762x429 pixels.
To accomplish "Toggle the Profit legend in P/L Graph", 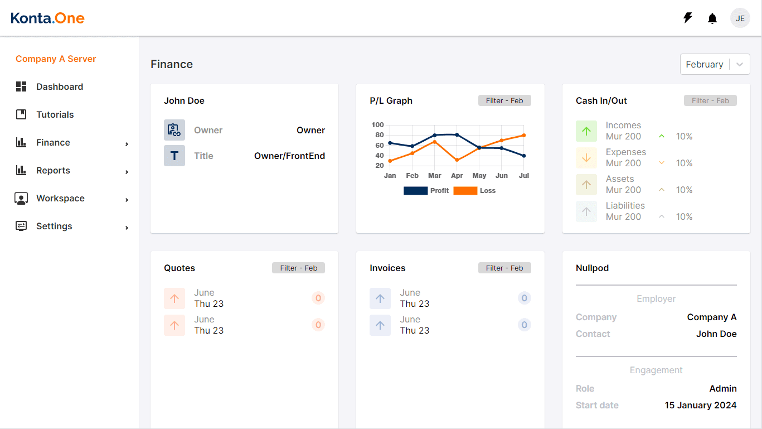I will pos(426,191).
